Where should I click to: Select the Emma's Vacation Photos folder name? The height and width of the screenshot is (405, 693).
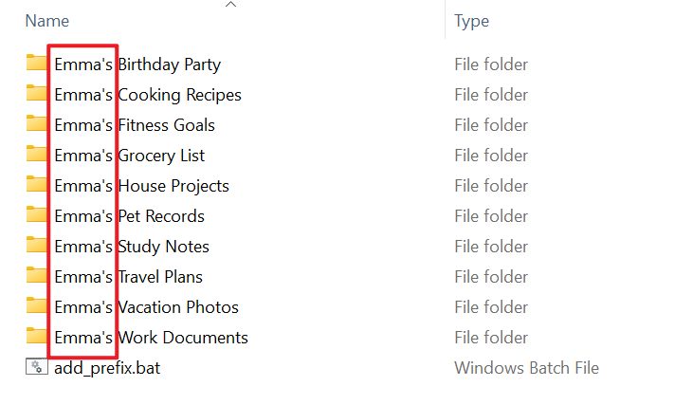[x=147, y=307]
